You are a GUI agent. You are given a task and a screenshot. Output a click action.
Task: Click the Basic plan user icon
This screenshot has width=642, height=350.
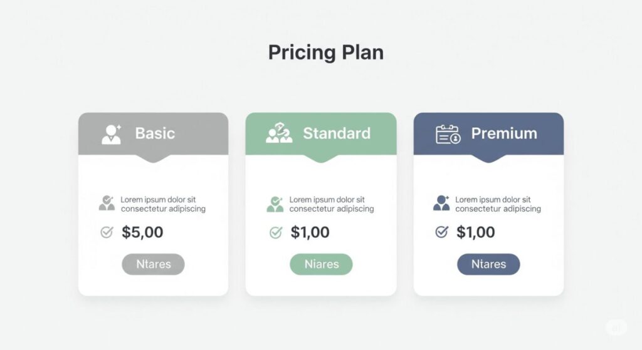pyautogui.click(x=112, y=134)
